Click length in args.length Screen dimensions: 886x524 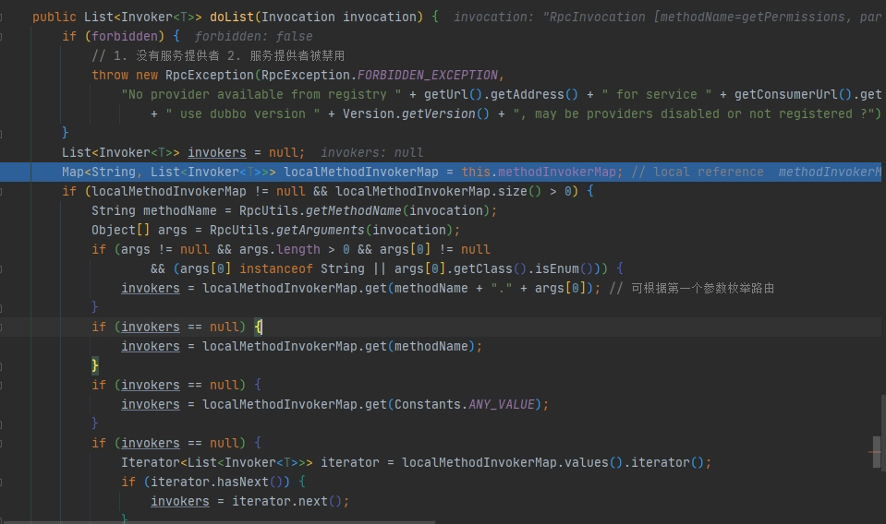pos(298,249)
